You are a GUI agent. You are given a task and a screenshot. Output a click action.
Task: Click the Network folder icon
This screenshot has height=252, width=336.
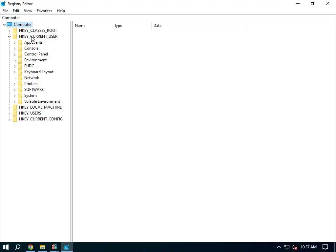coord(20,77)
